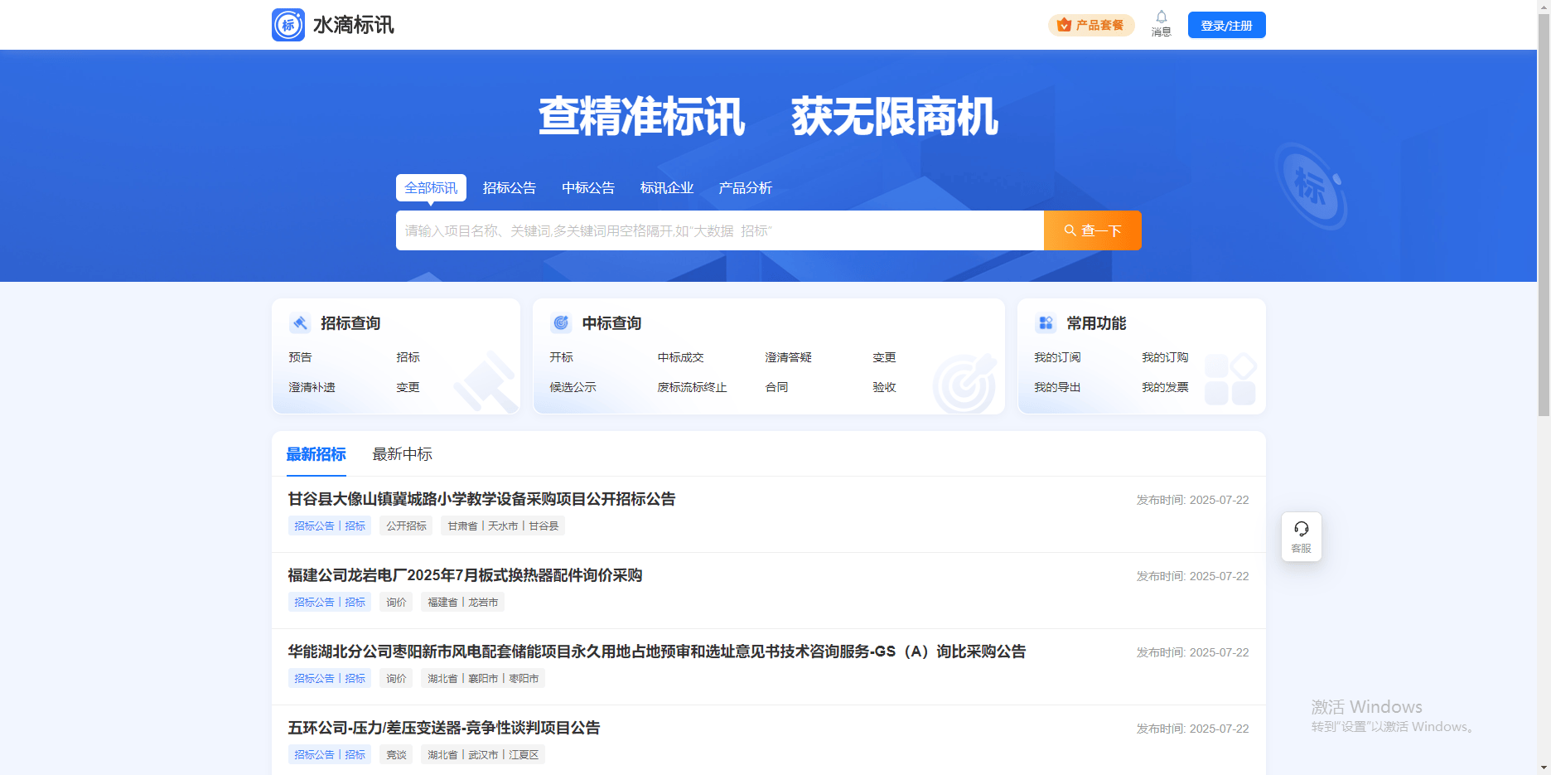Open the floating 客服 customer service icon
1551x775 pixels.
1301,529
